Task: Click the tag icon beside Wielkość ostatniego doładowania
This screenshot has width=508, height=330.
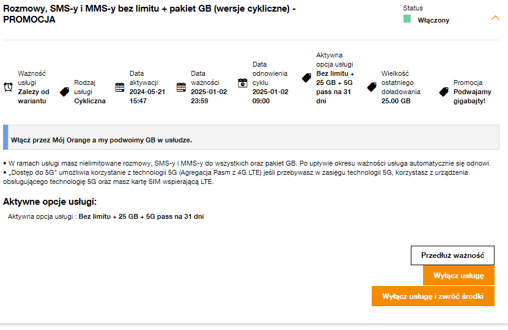Action: point(372,87)
